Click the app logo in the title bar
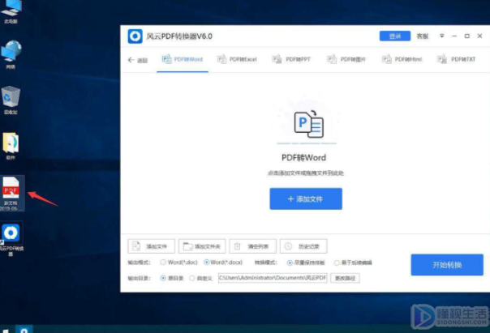Viewport: 490px width, 333px height. coord(135,36)
